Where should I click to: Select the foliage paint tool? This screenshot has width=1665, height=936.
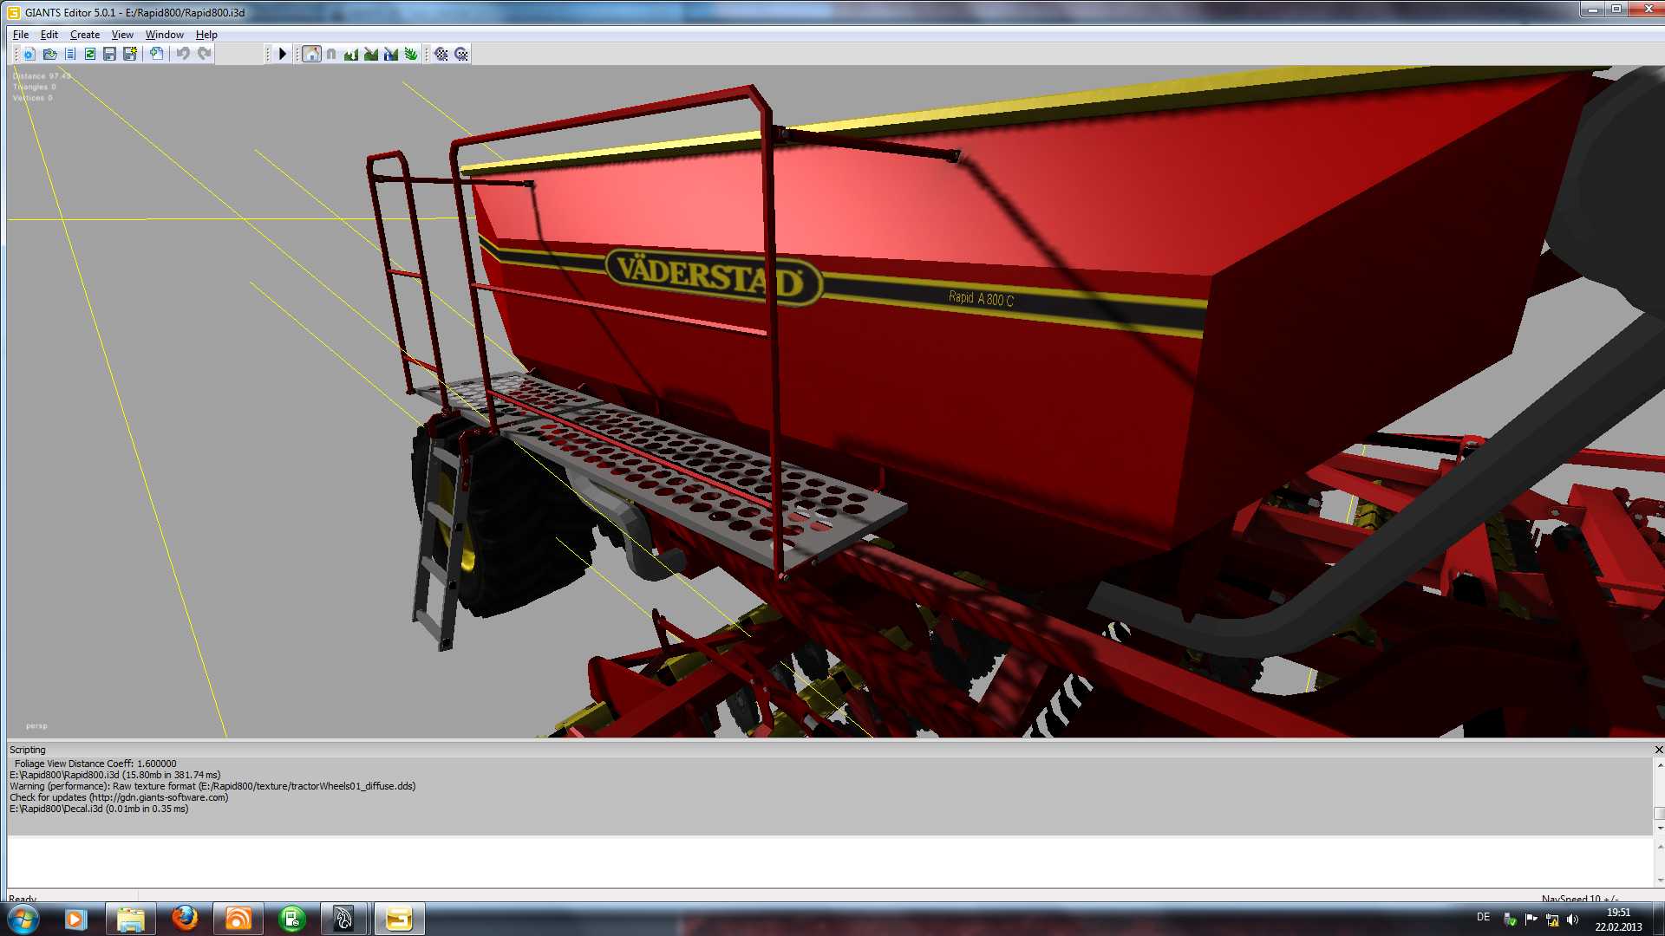[411, 54]
